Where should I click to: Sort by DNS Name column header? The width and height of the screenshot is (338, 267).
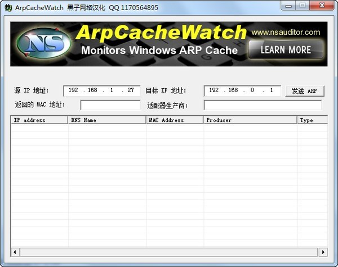coord(107,120)
